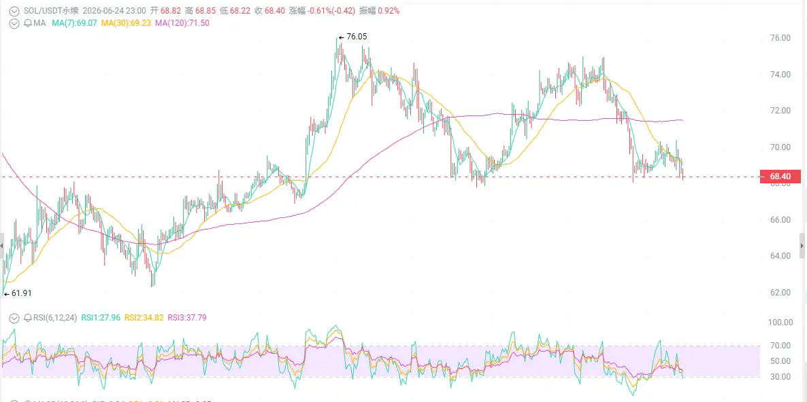Click the left edge panel handle arrow
807x402 pixels.
pos(1,246)
